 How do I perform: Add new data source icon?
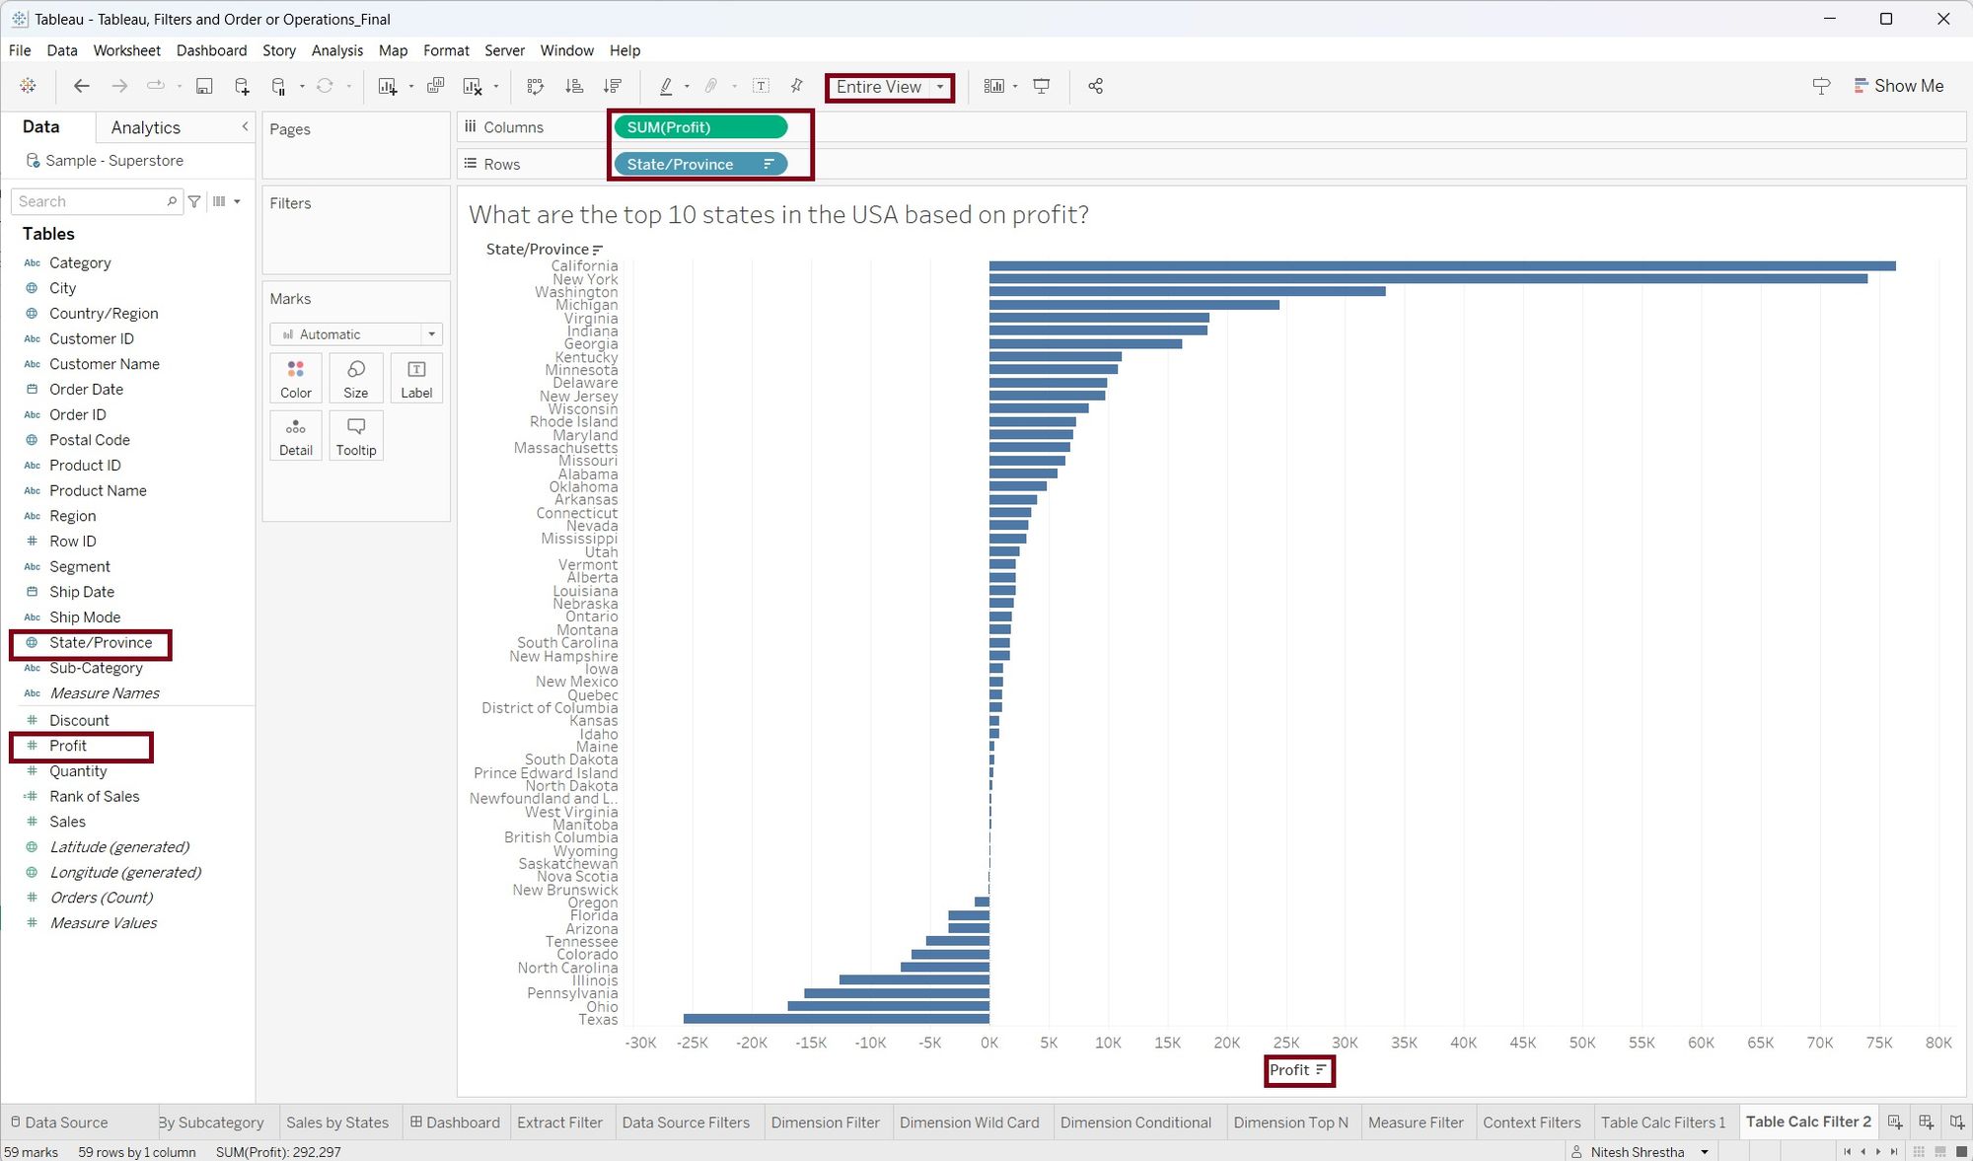click(242, 87)
